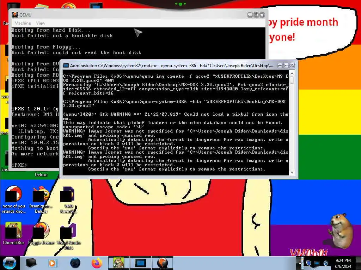Image resolution: width=361 pixels, height=270 pixels.
Task: Minimize the cmd.exe window
Action: coord(280,66)
